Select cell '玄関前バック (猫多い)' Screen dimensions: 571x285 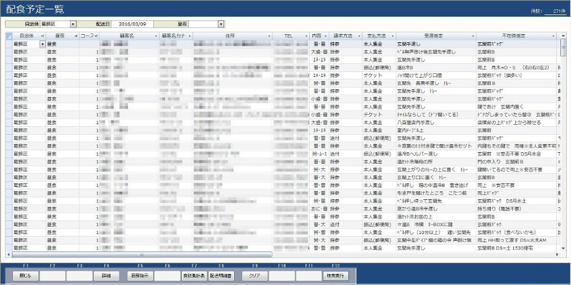[516, 75]
